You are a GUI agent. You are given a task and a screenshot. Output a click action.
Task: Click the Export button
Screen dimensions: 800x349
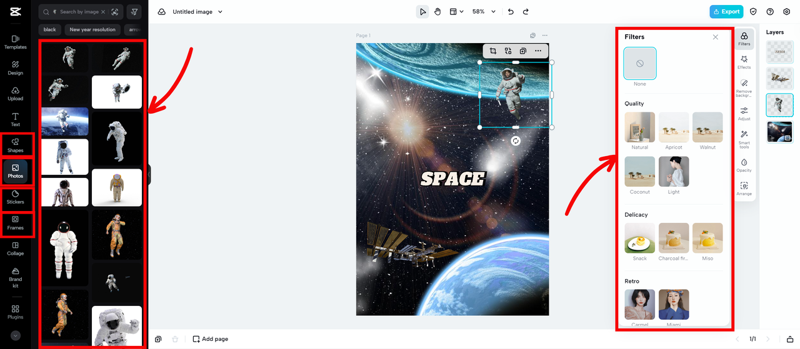click(x=726, y=11)
